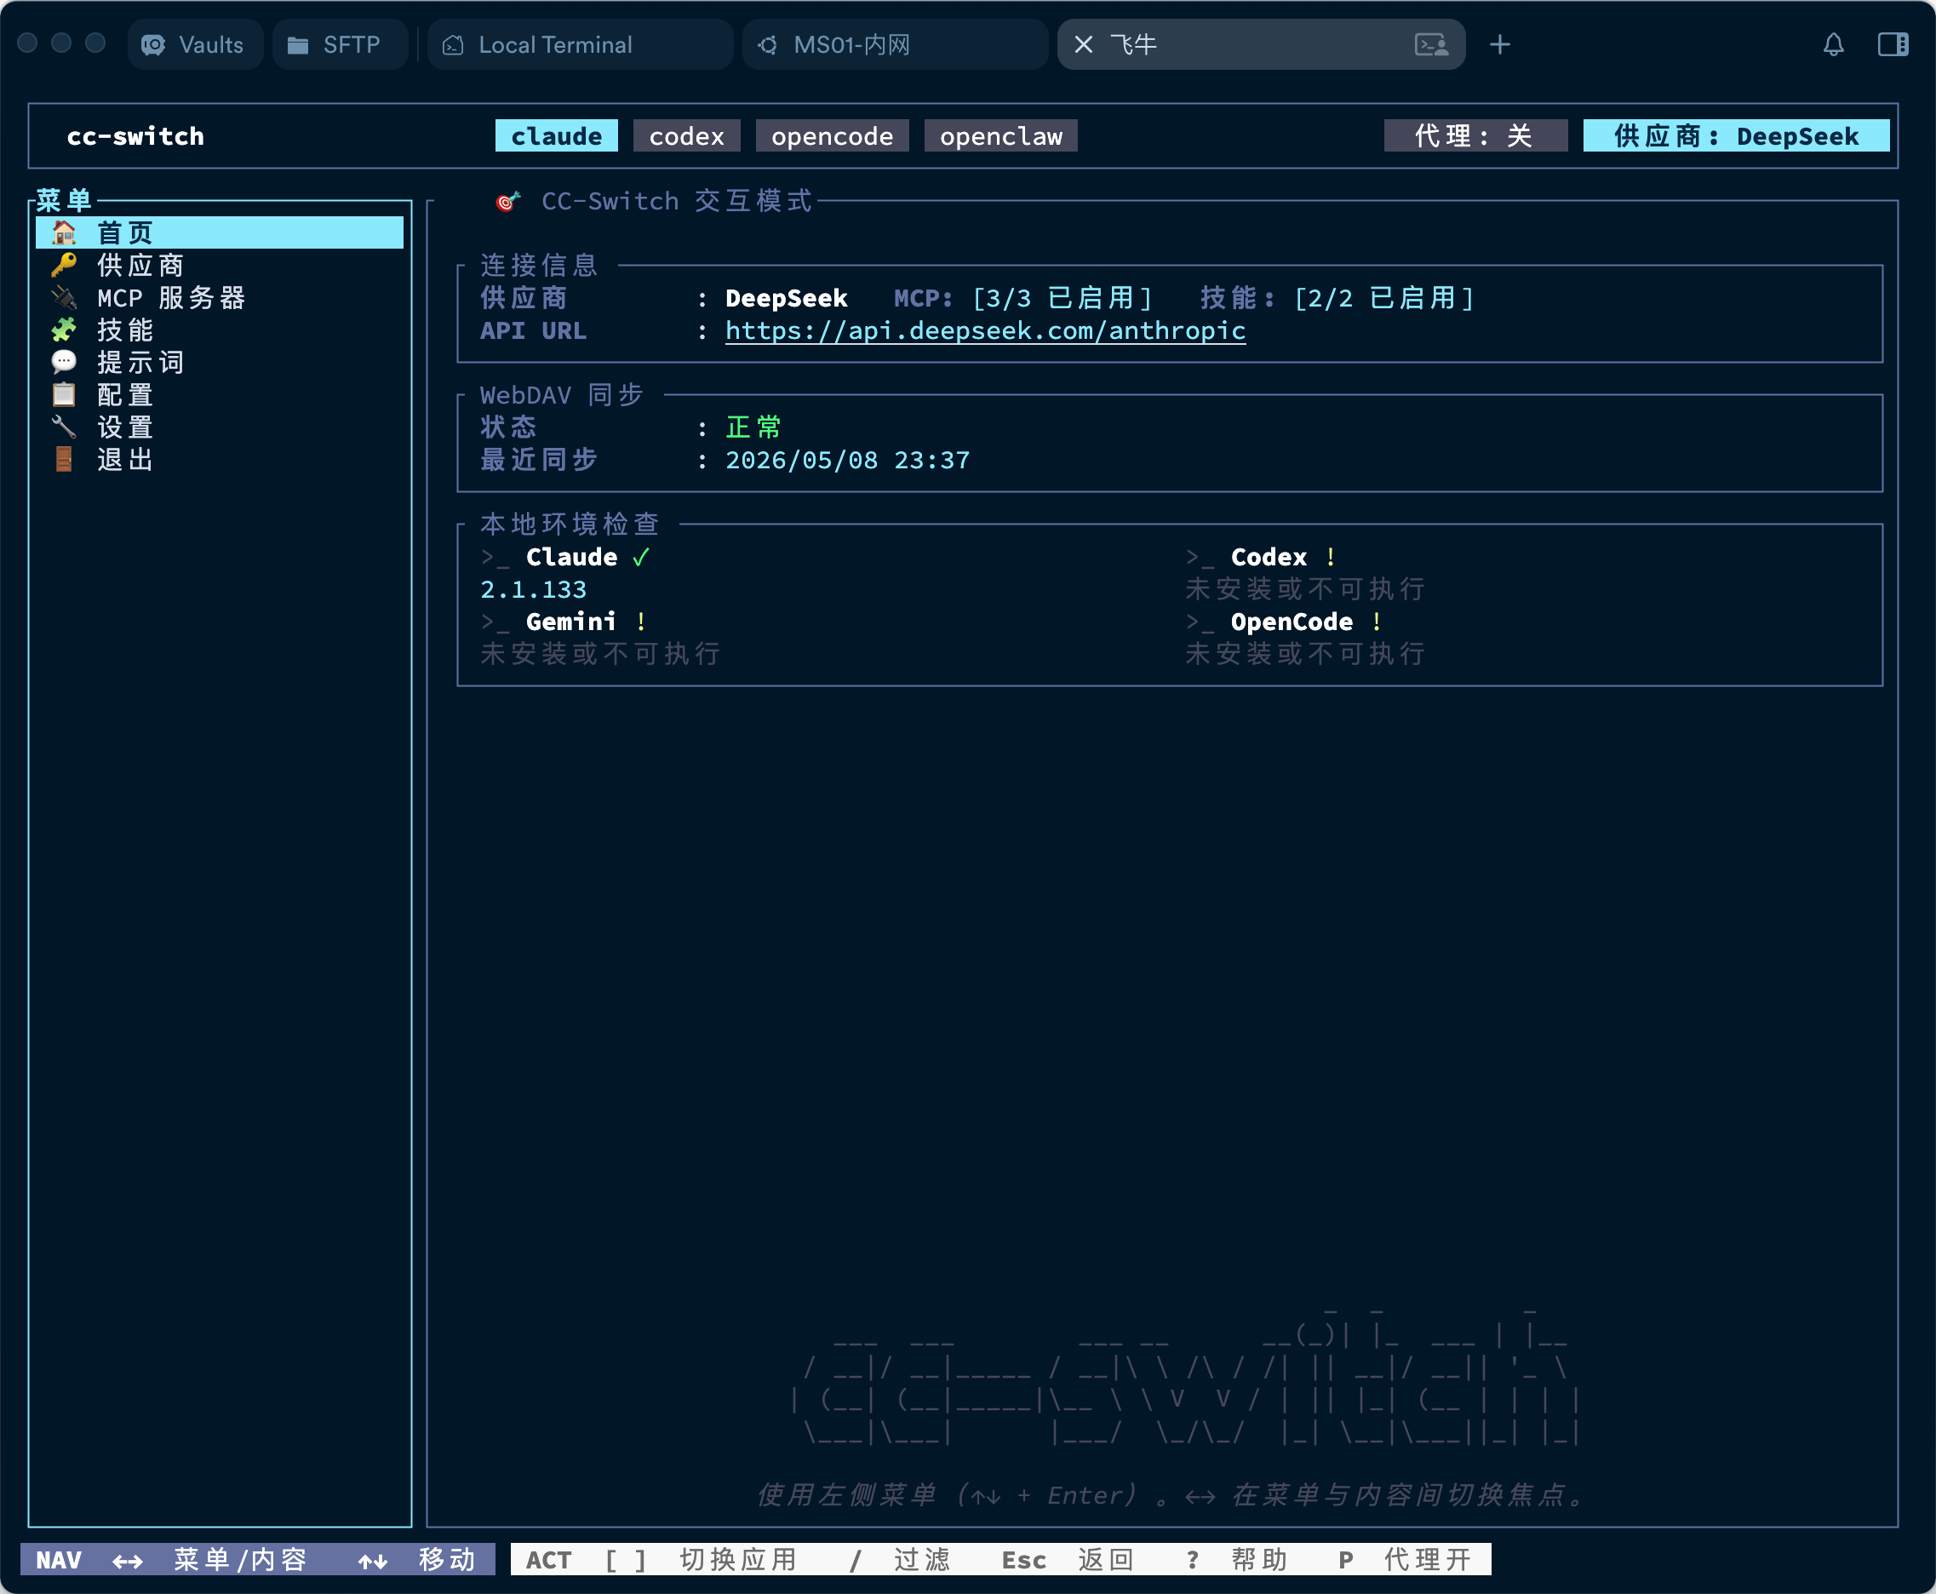This screenshot has width=1936, height=1594.
Task: Select the codex app tab
Action: [687, 136]
